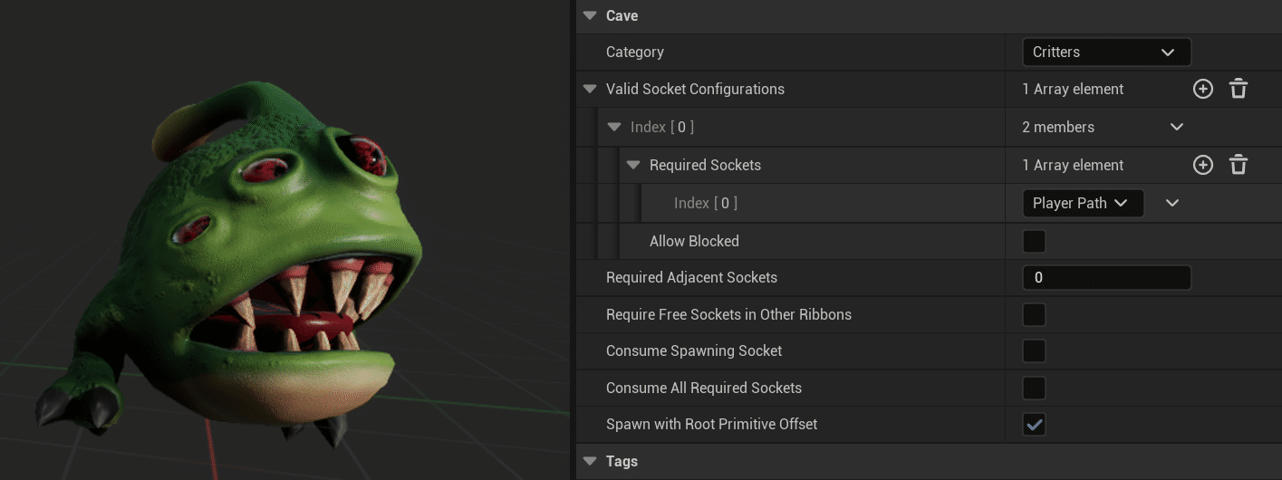1282x480 pixels.
Task: Click the Required Adjacent Sockets value field
Action: pyautogui.click(x=1105, y=277)
